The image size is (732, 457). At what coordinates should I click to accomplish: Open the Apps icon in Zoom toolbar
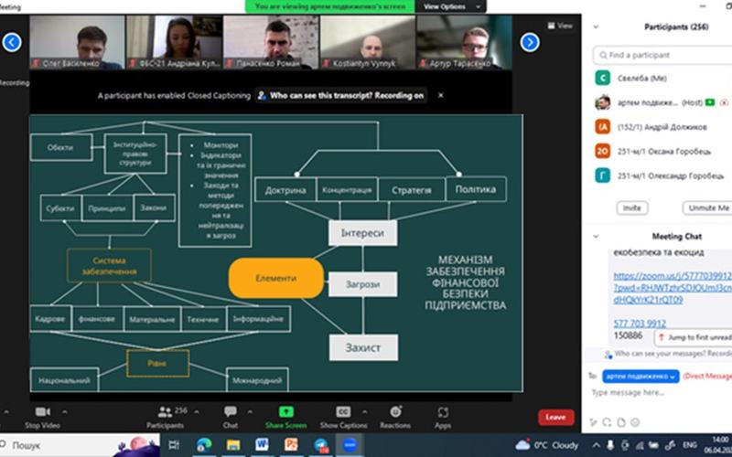tap(443, 412)
